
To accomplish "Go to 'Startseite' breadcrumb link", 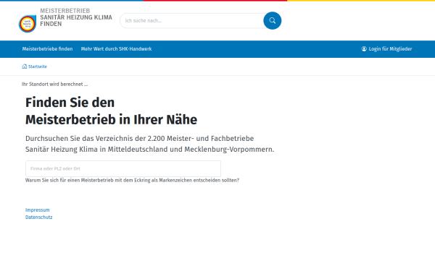I will pos(38,66).
